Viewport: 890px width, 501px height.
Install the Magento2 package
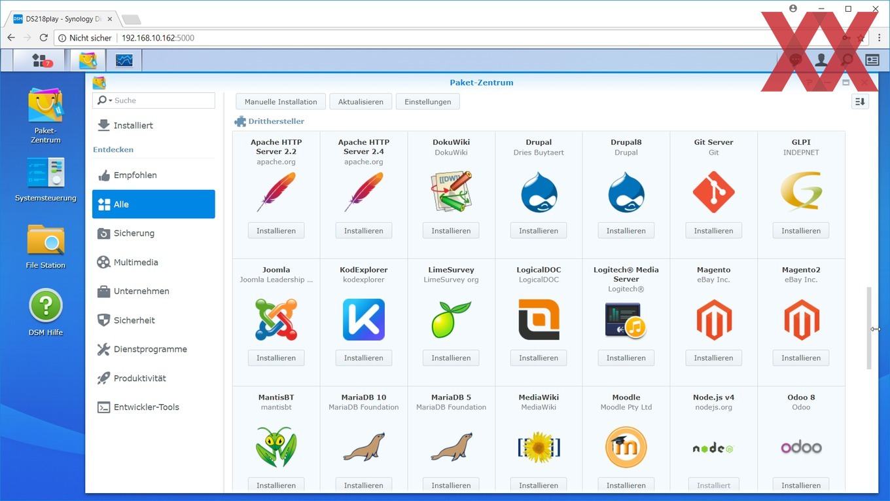point(801,358)
